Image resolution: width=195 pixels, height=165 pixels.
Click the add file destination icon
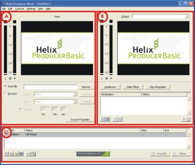(x=108, y=119)
